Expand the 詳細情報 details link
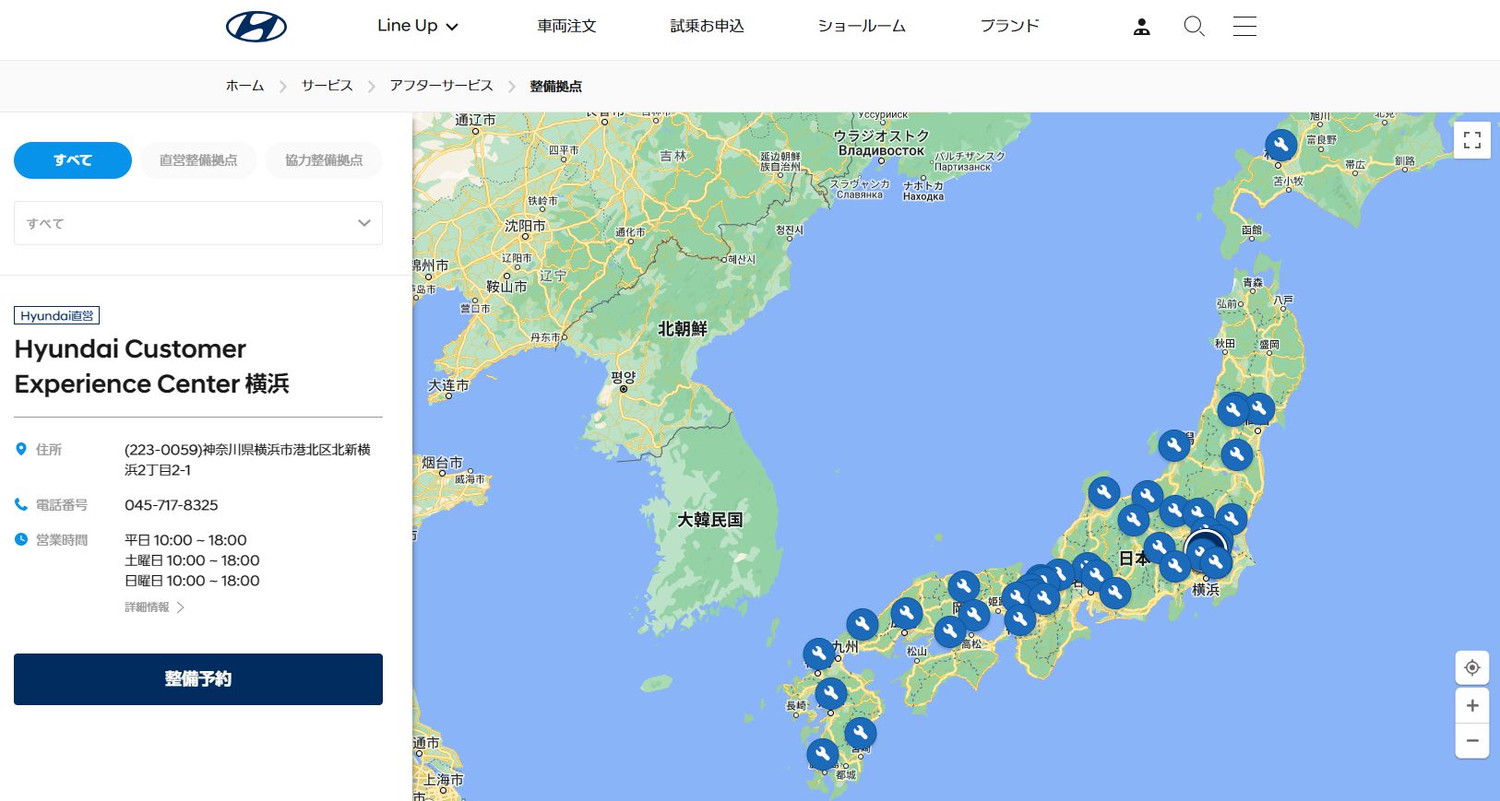The image size is (1500, 801). click(x=154, y=607)
